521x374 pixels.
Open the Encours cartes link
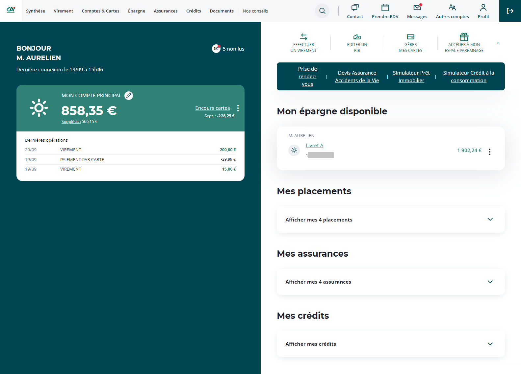(212, 108)
